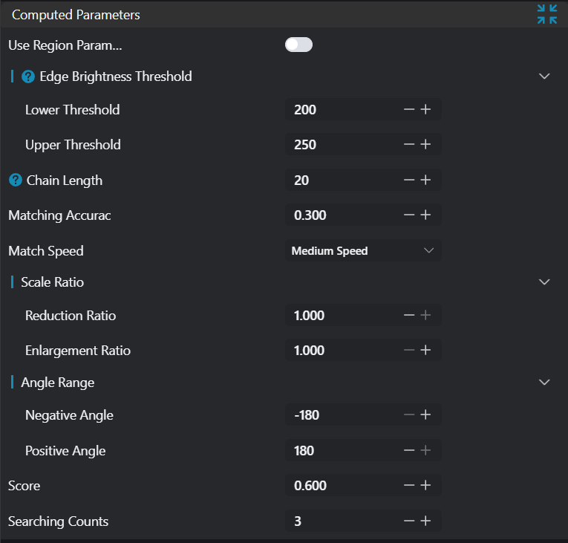Viewport: 568px width, 543px height.
Task: Increase the Negative Angle with plus
Action: point(425,415)
